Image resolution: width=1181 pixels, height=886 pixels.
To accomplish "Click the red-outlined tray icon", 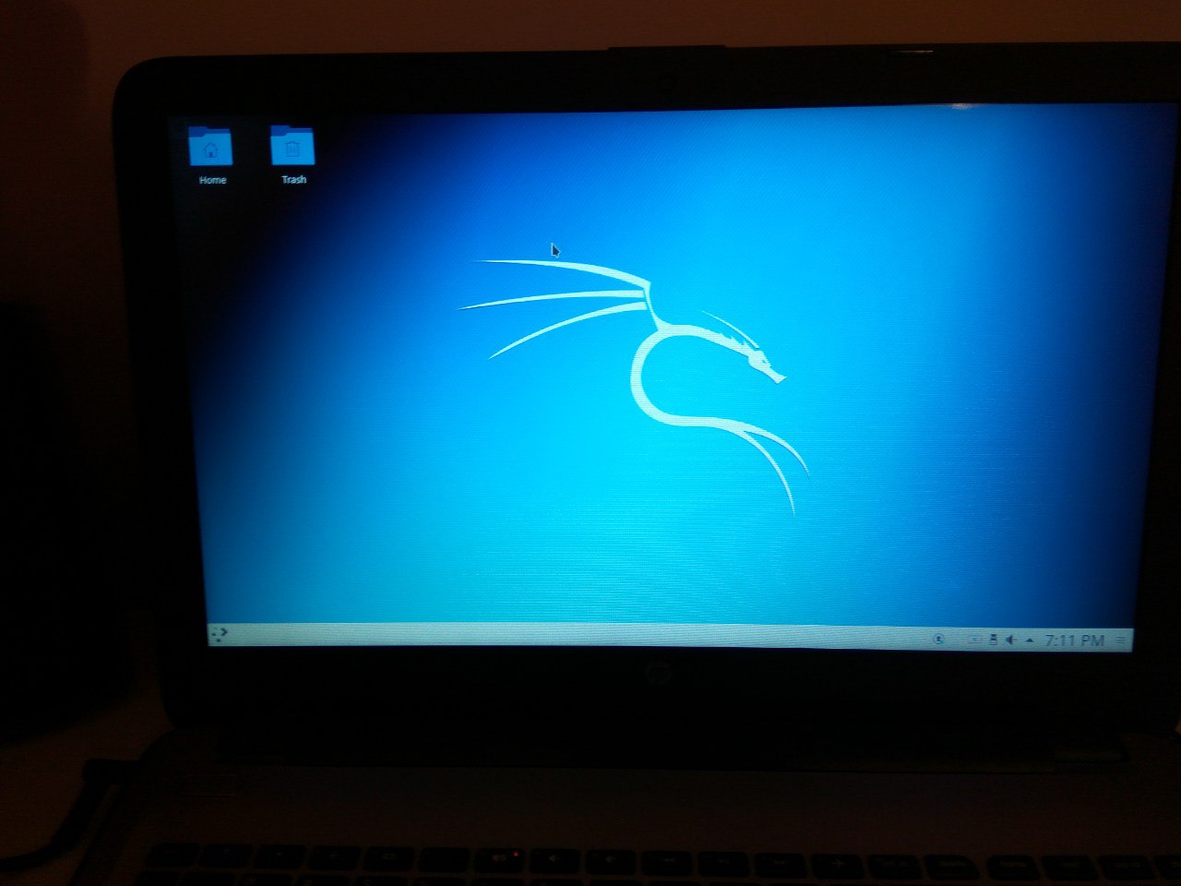I will coord(974,640).
